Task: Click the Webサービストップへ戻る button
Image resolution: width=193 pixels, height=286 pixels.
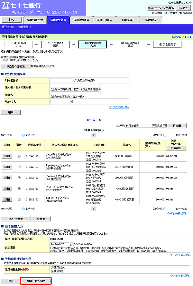Action: [x=161, y=8]
